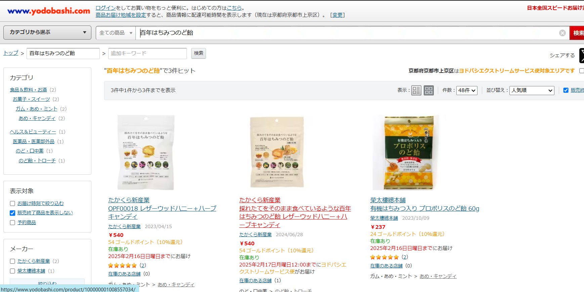Click the ログイン link
The width and height of the screenshot is (584, 292).
tap(106, 8)
